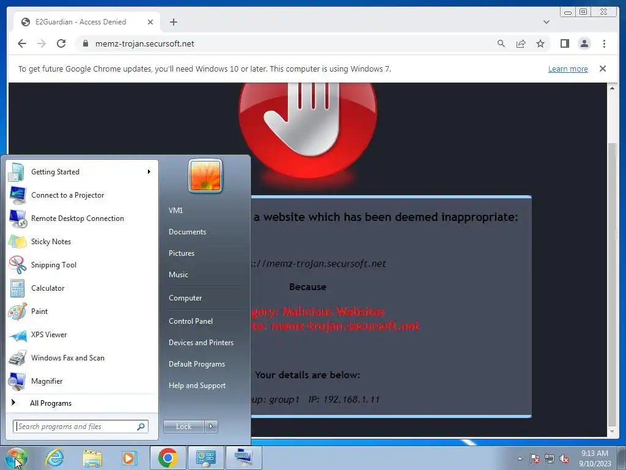The width and height of the screenshot is (626, 470).
Task: Open the VM1 user folder
Action: click(x=204, y=211)
